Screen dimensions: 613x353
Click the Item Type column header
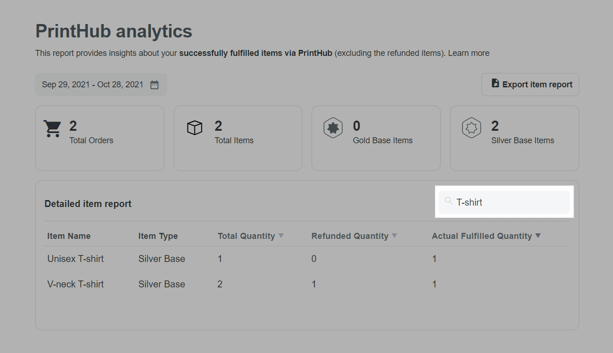tap(158, 236)
